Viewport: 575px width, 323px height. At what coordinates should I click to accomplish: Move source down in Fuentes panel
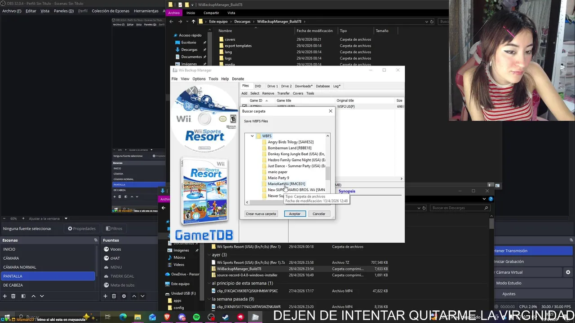pyautogui.click(x=142, y=296)
